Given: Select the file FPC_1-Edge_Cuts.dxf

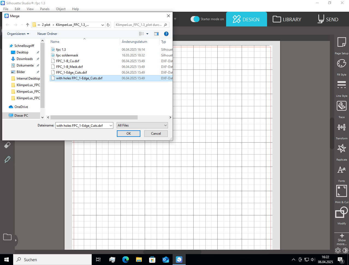Looking at the screenshot, I should click(72, 73).
